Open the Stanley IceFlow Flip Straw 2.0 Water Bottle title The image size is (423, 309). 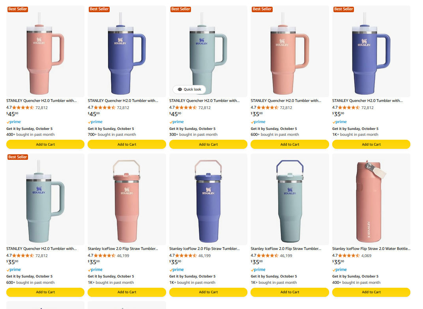tap(371, 249)
